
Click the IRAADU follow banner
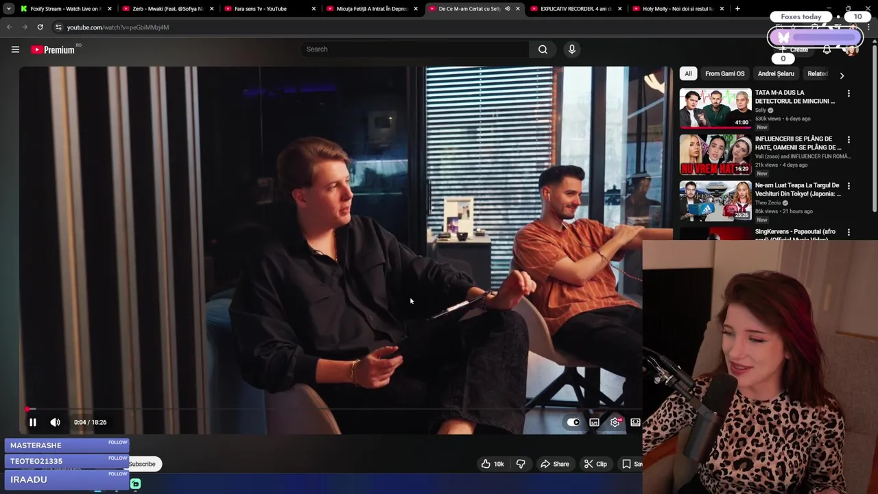tap(67, 480)
